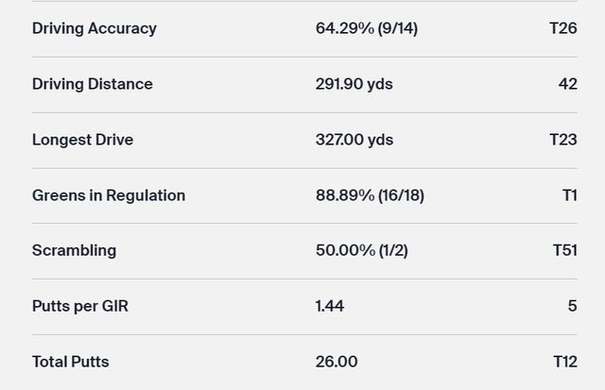This screenshot has height=390, width=605.
Task: Select the 50.00% (1/2) scrambling value
Action: [362, 250]
